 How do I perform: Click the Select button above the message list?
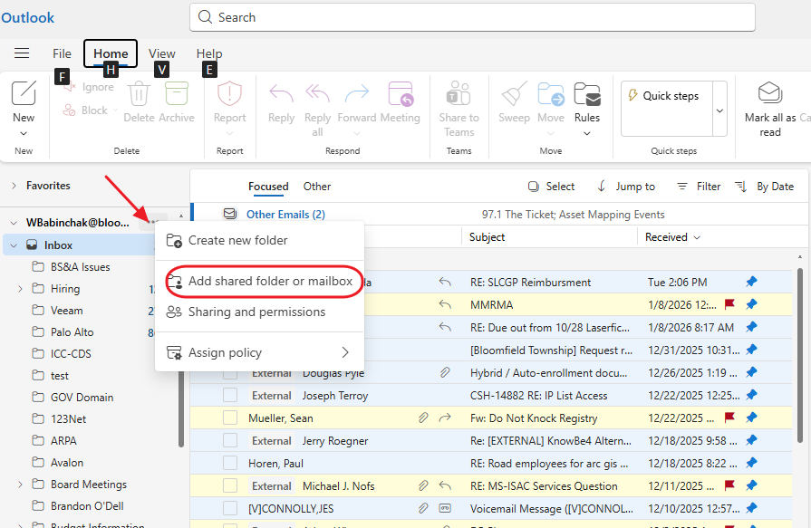(551, 186)
